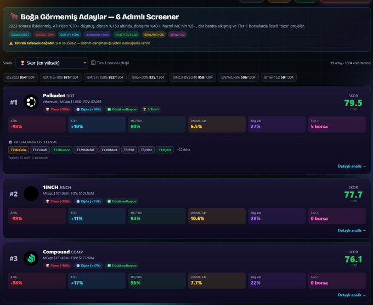373x305 pixels.
Task: Click Polkadot's 30g Vol 27% tile
Action: tap(276, 124)
